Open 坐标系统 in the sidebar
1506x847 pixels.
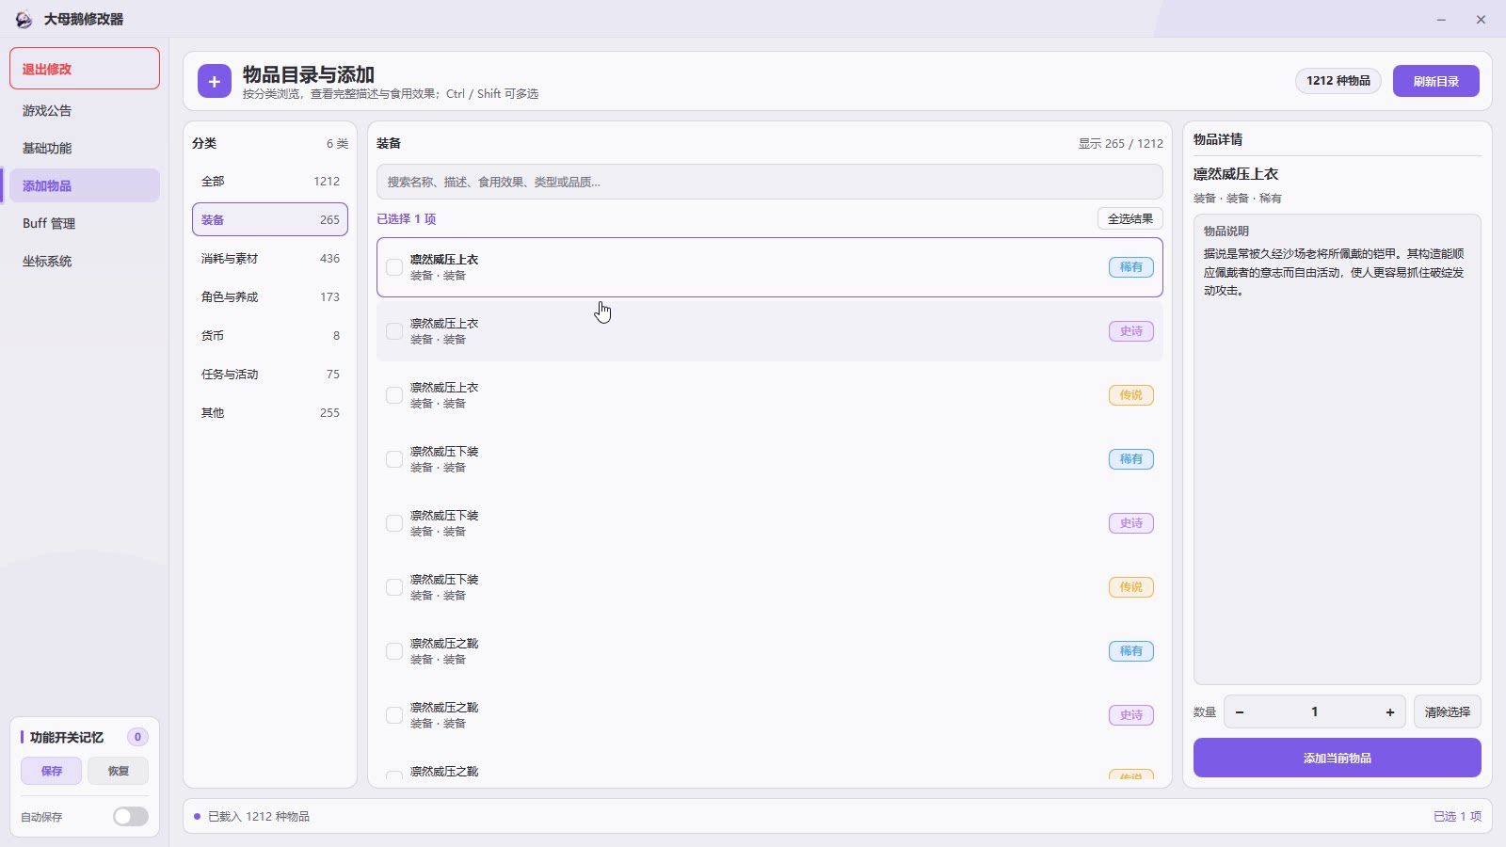[x=85, y=261]
